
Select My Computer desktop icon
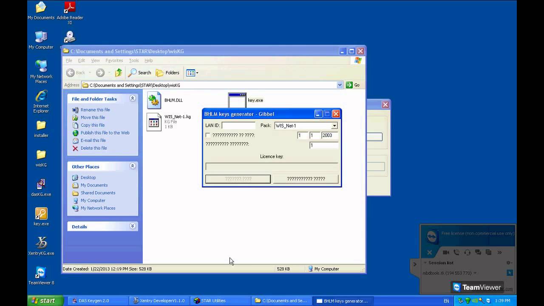(x=41, y=40)
